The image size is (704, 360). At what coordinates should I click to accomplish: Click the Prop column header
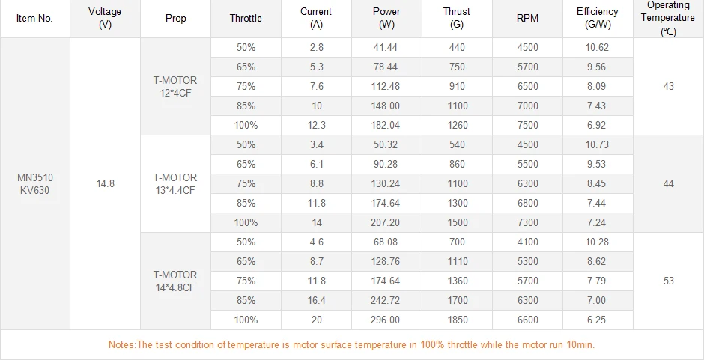pos(176,19)
